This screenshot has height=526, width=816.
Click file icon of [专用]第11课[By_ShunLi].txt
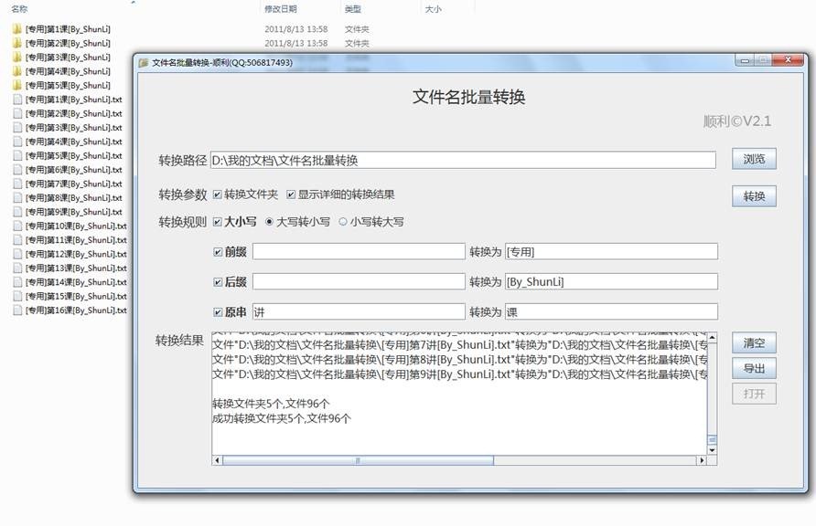(x=17, y=239)
